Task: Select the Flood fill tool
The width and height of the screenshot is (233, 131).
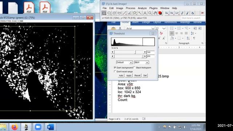Action: click(193, 13)
